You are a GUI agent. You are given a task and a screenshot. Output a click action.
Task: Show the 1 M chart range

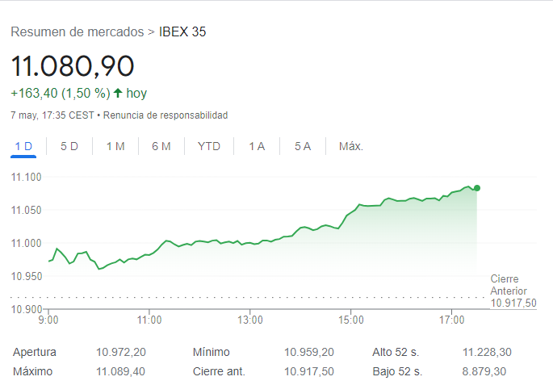[x=115, y=146]
